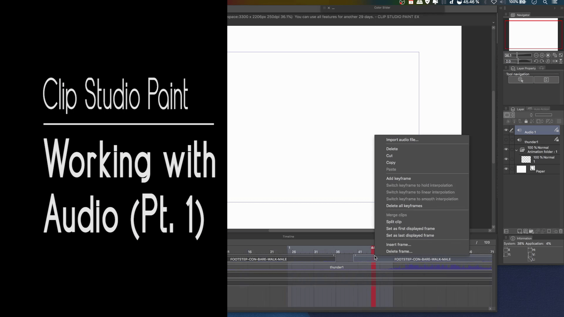Toggle visibility of the Animation folder layer

pos(506,149)
